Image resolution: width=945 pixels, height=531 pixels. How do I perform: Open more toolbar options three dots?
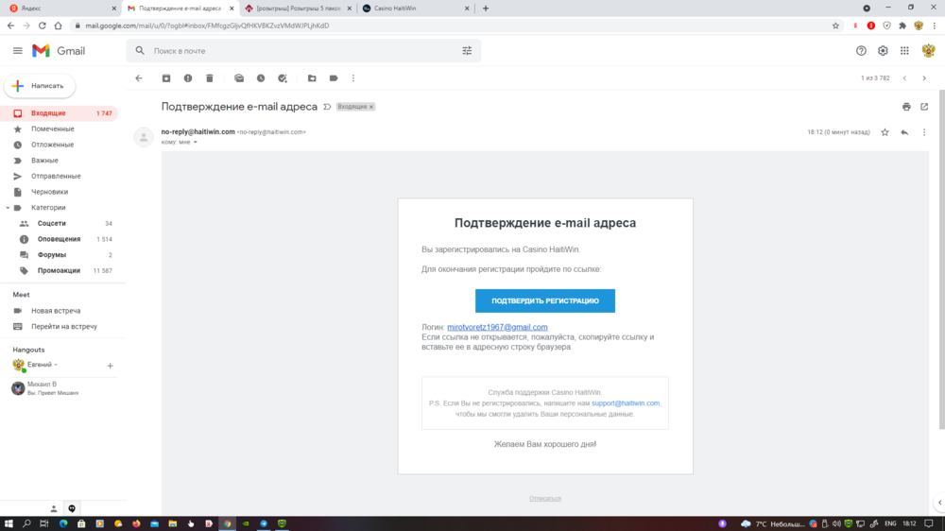click(x=353, y=78)
